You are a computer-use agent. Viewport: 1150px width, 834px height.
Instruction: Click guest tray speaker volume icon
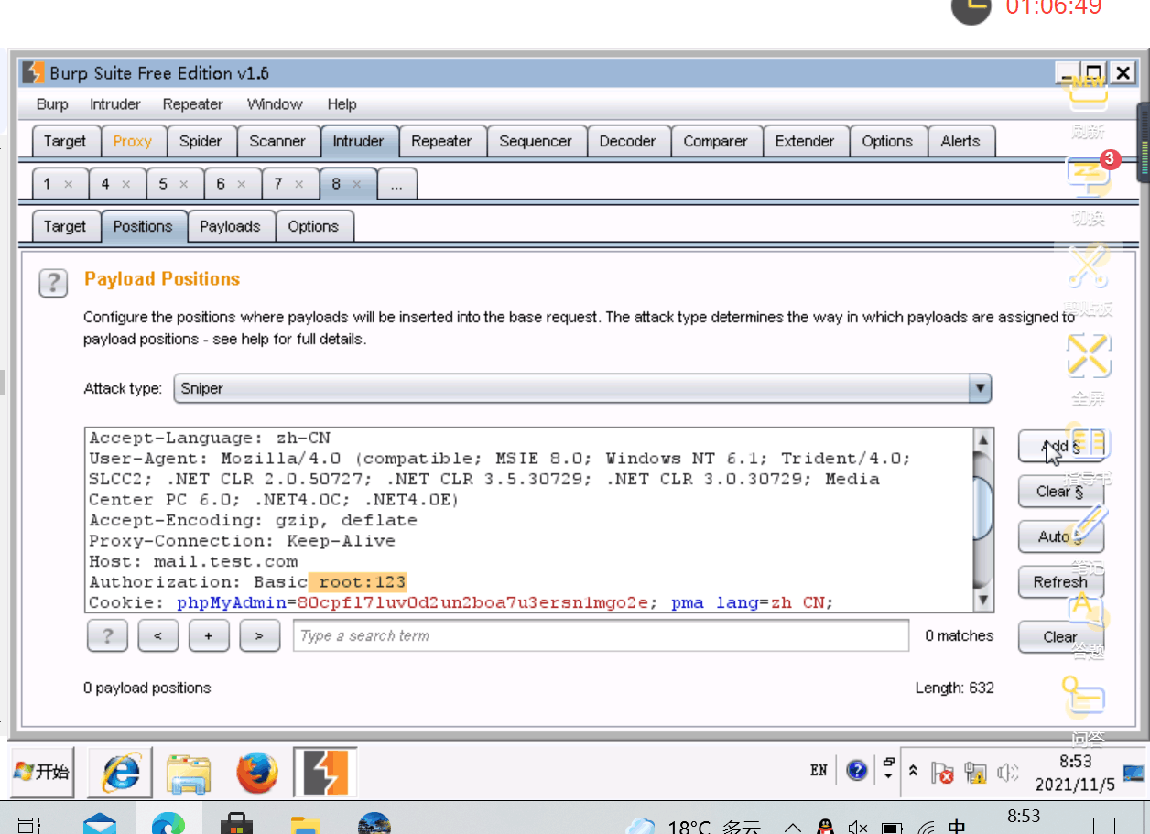[1007, 774]
